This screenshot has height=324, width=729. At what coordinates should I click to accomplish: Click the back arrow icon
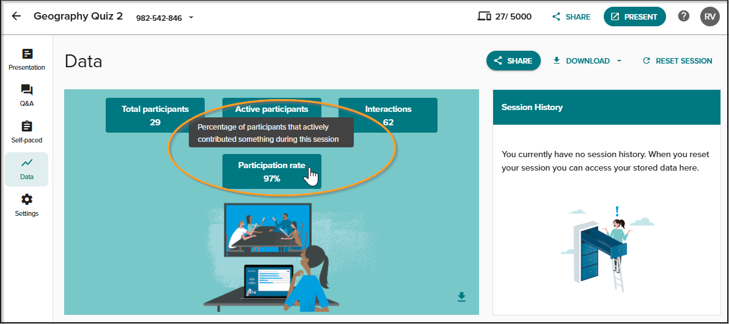(16, 17)
